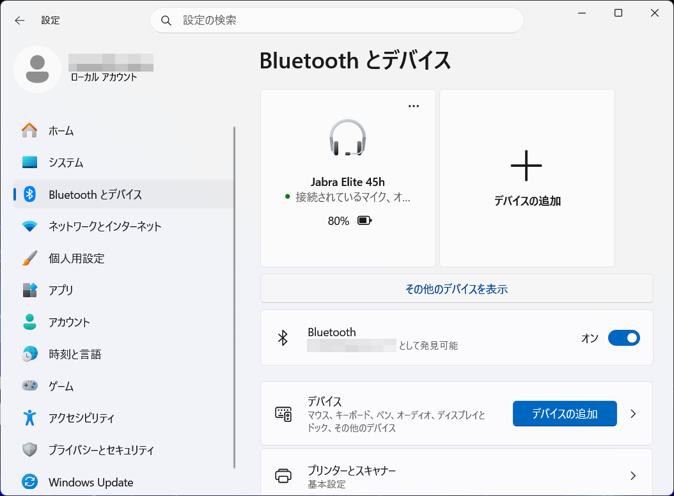Click the デバイス keyboard icon

(283, 414)
